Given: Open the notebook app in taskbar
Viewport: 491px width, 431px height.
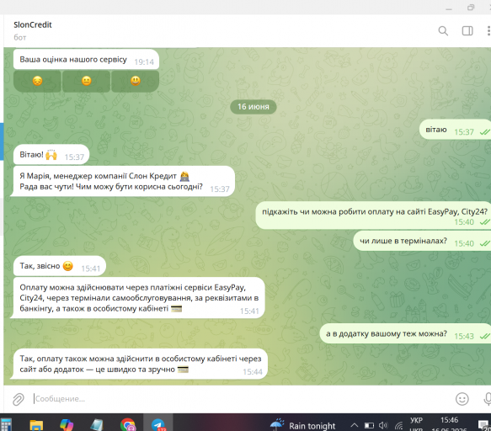Looking at the screenshot, I should coord(97,425).
